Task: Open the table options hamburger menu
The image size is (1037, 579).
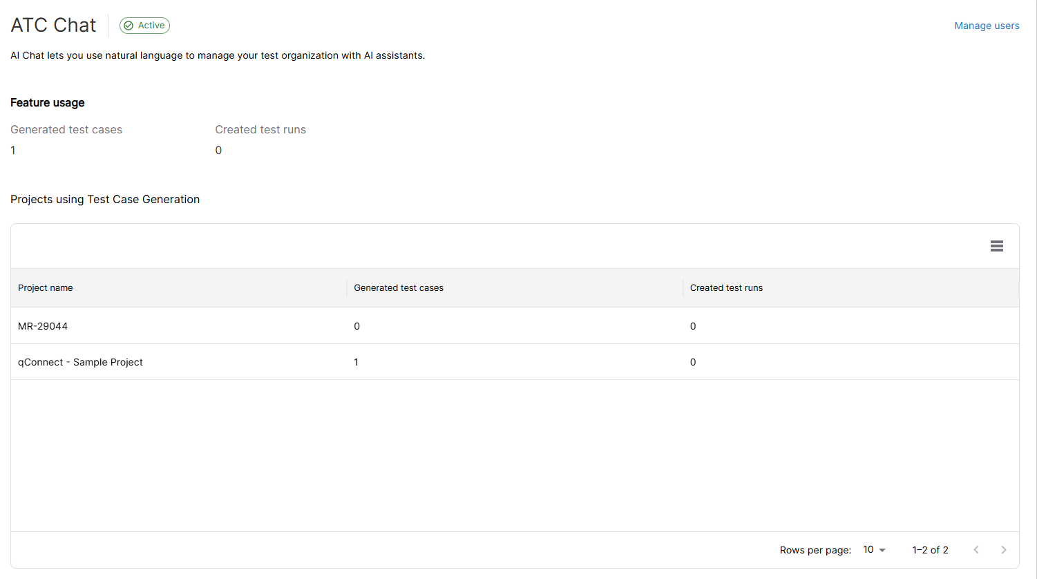Action: 996,246
